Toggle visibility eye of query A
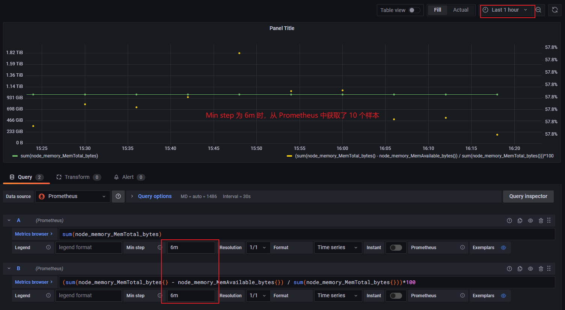The width and height of the screenshot is (565, 310). (x=530, y=221)
